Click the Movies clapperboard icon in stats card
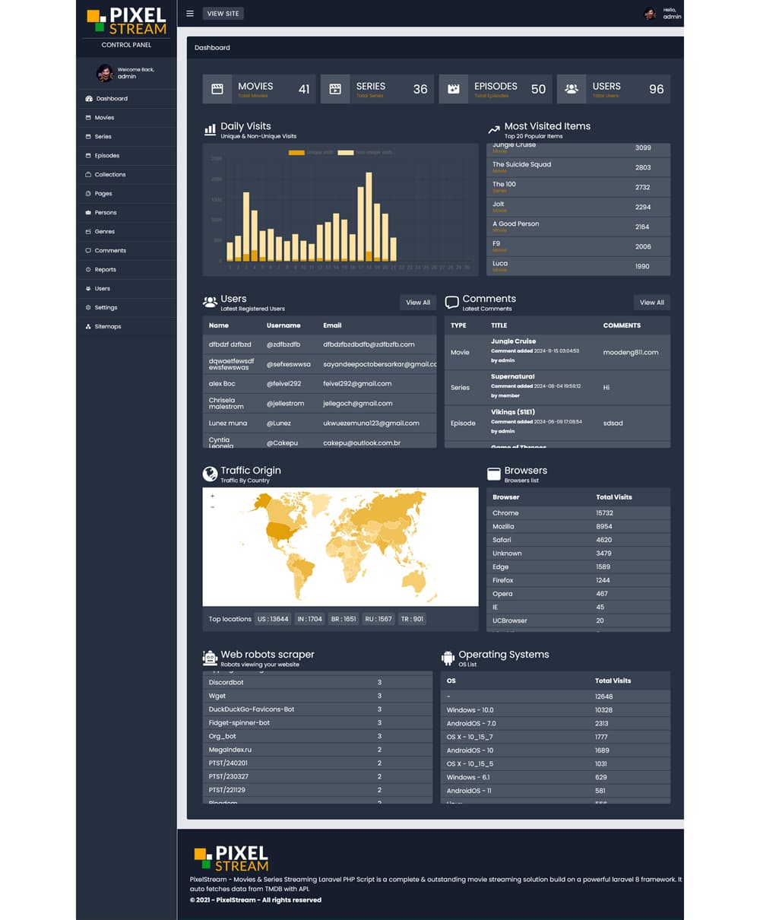760x920 pixels. click(x=217, y=89)
